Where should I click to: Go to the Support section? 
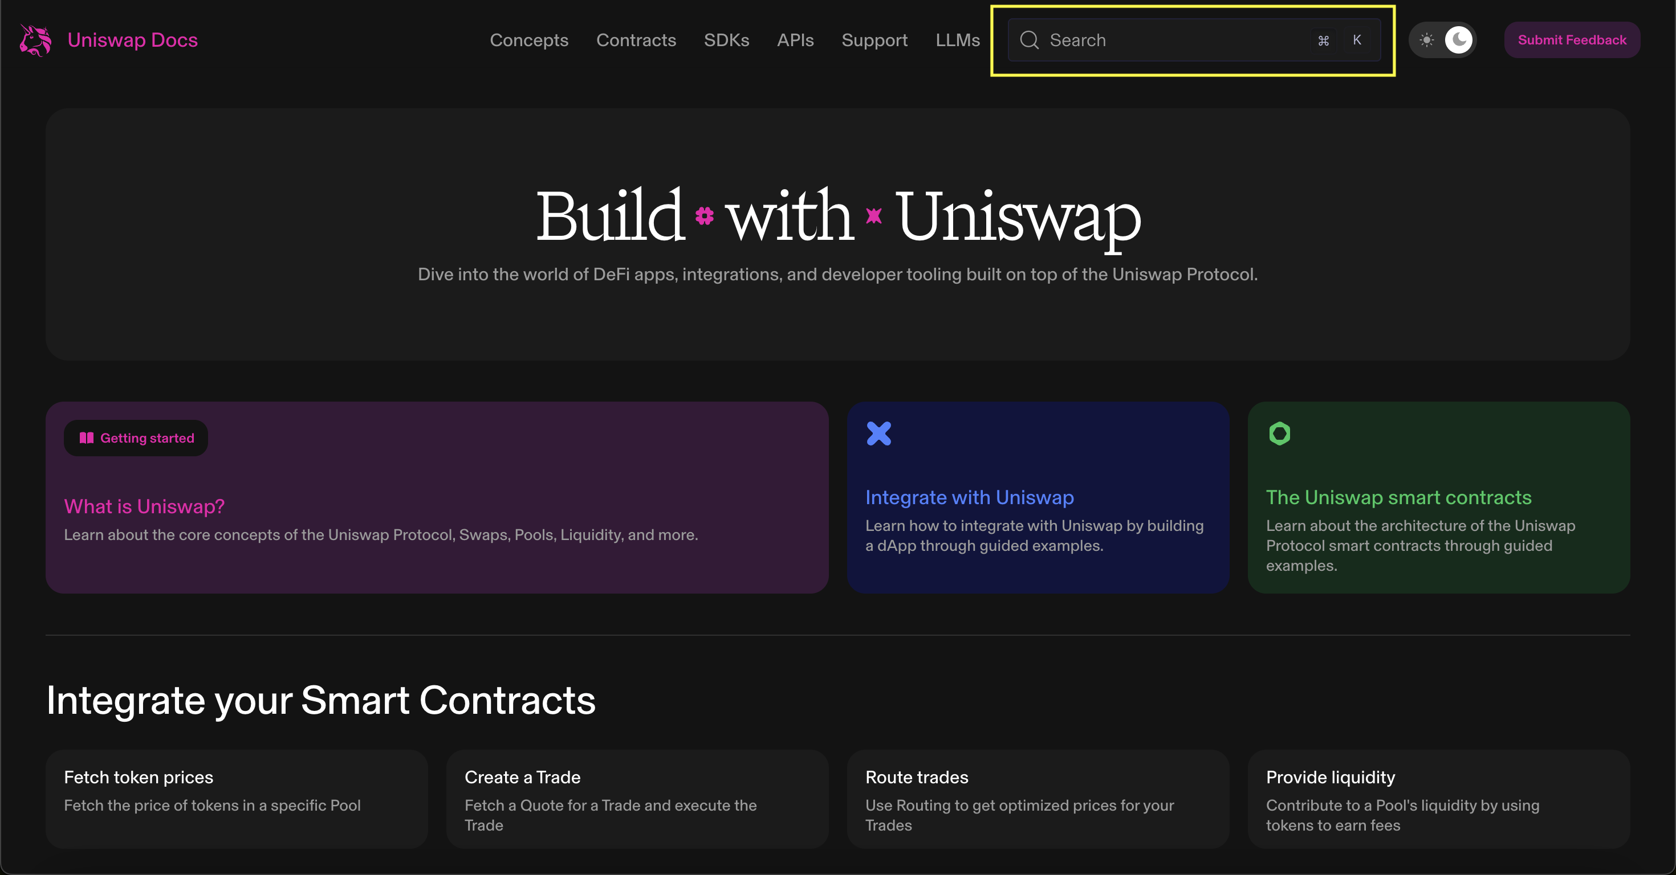(874, 40)
